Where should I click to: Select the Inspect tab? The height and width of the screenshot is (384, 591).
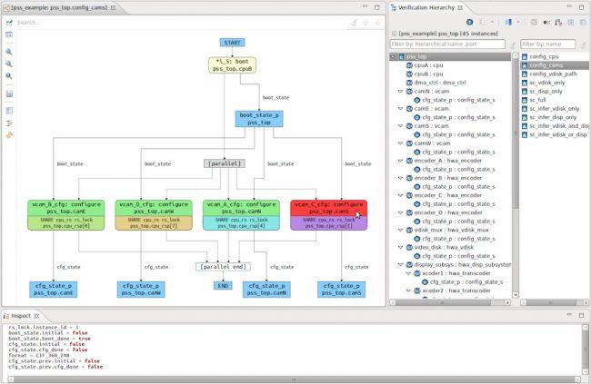[x=21, y=316]
